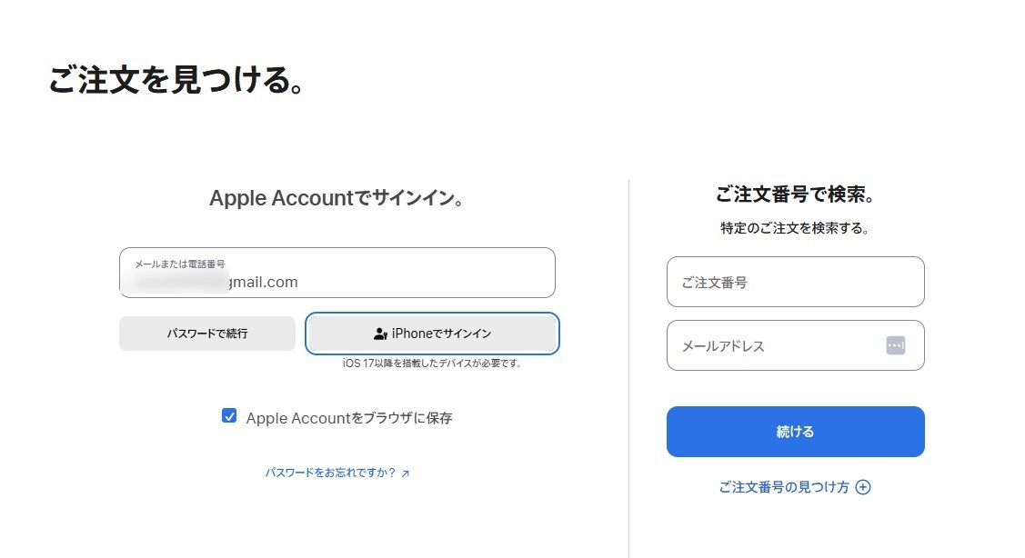Click the ご注文を見つける。 page heading
Image resolution: width=1025 pixels, height=558 pixels.
176,81
